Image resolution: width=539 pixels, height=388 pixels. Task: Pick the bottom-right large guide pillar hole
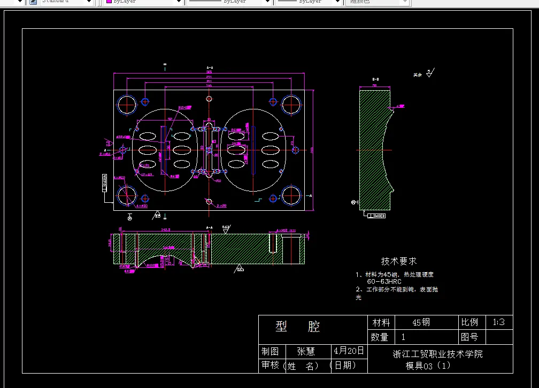tap(291, 195)
